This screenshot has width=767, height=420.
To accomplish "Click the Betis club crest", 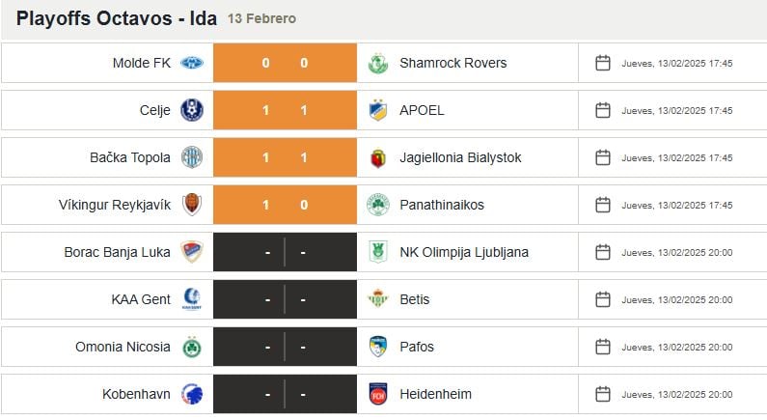I will pos(377,299).
